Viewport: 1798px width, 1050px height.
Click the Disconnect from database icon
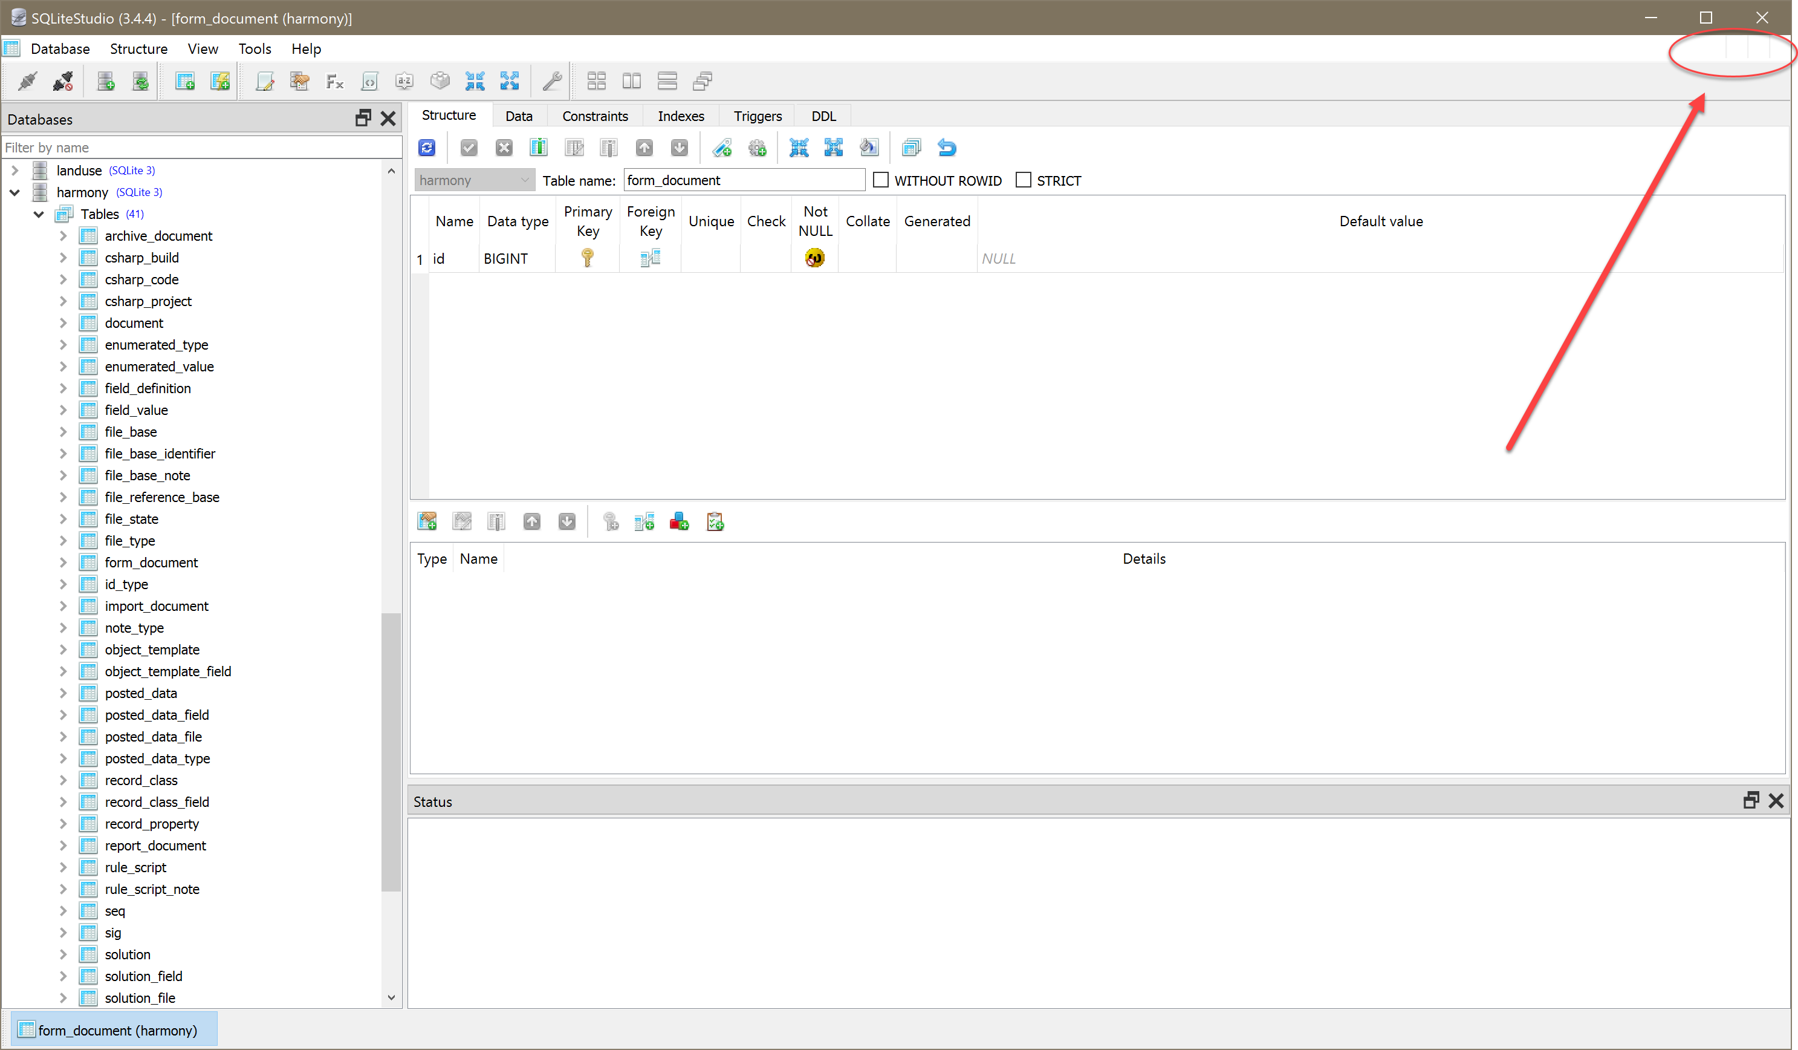[63, 82]
